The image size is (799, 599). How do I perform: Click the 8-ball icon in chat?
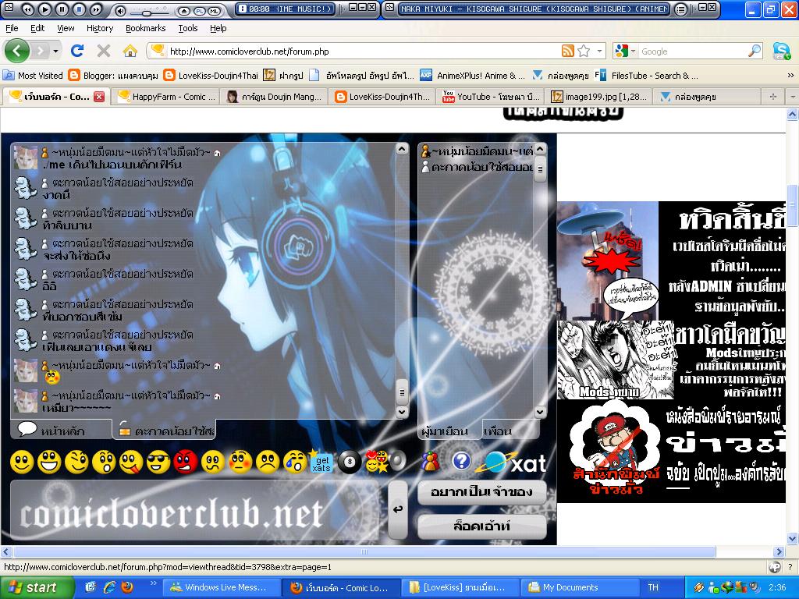pos(350,463)
